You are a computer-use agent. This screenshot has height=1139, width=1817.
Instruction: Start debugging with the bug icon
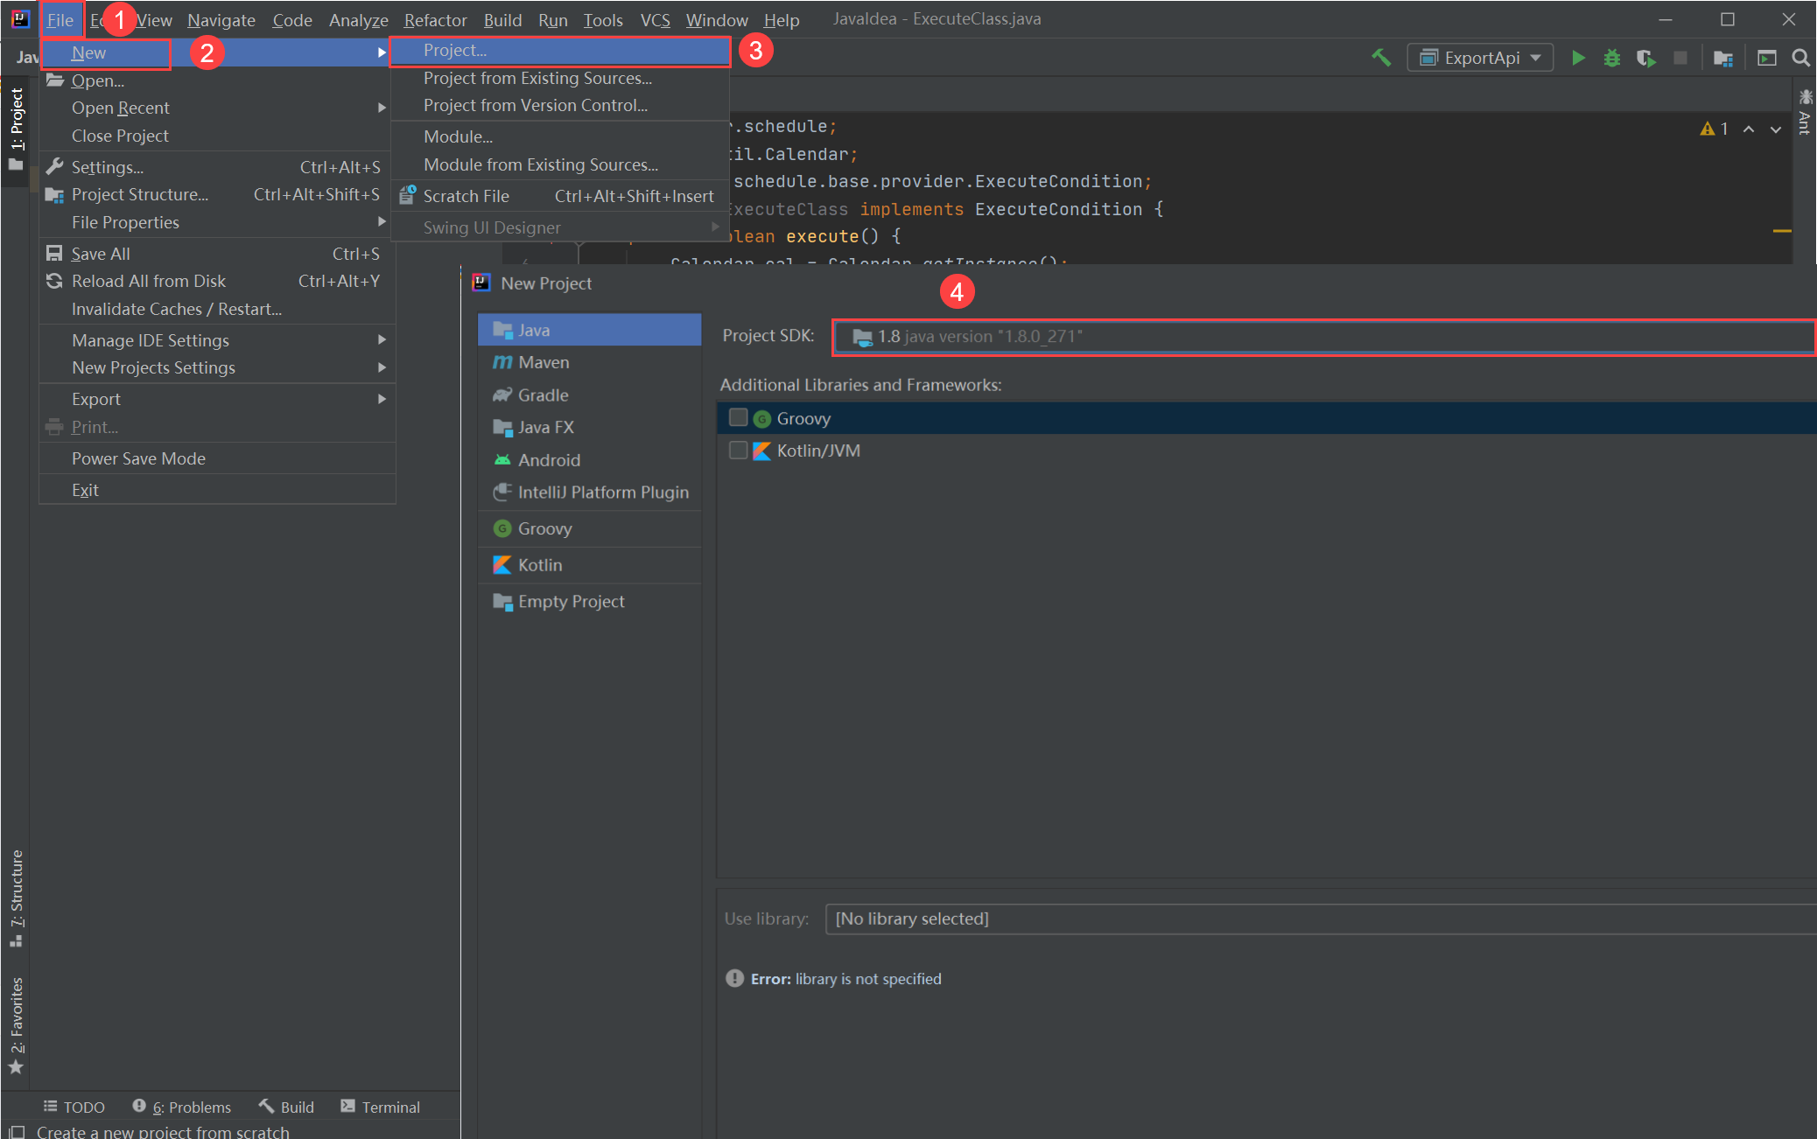click(1612, 57)
